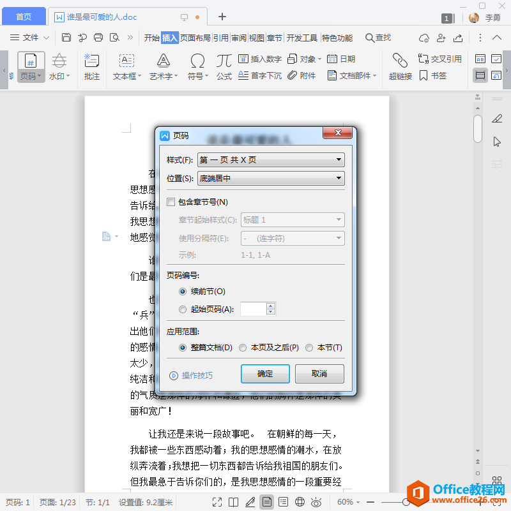This screenshot has height=511, width=511.
Task: Click the Print icon in quick toolbar
Action: [x=98, y=38]
